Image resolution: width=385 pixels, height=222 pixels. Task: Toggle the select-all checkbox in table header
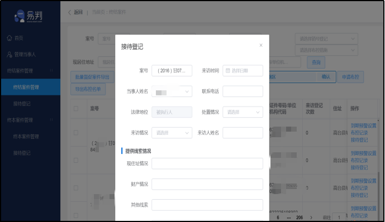(76, 109)
